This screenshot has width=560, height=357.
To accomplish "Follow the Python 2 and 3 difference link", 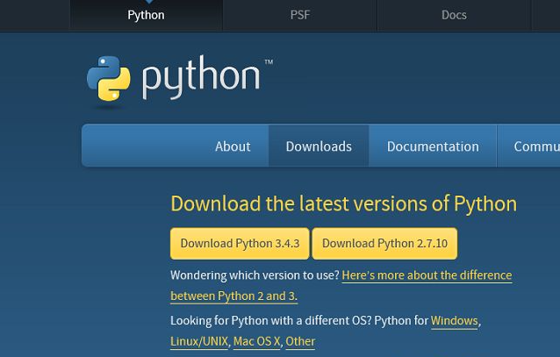I will tap(427, 275).
